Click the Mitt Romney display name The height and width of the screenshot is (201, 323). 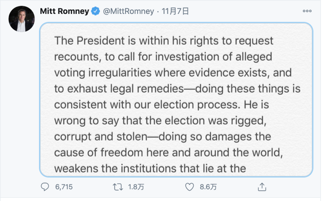coord(64,12)
